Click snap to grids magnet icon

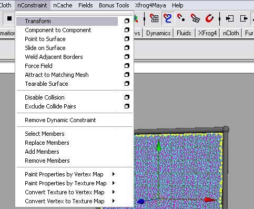pos(154,18)
